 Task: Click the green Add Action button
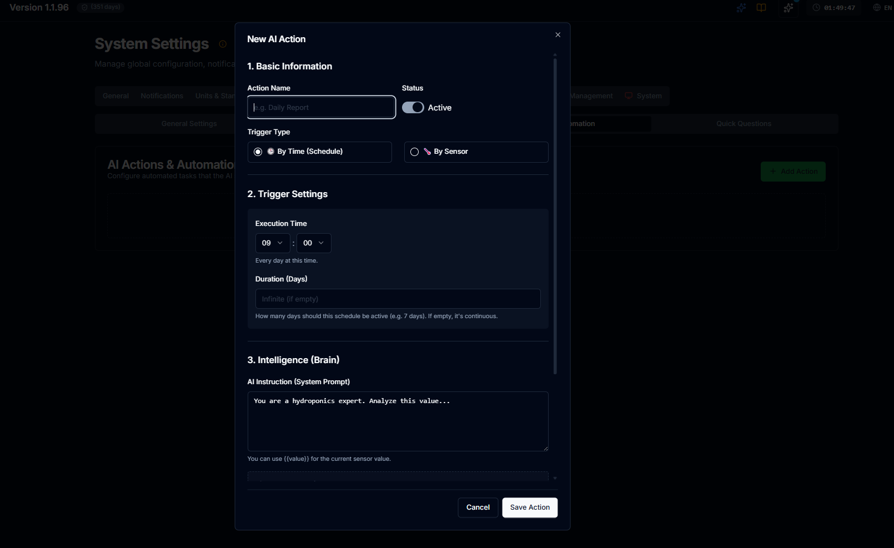pyautogui.click(x=793, y=172)
